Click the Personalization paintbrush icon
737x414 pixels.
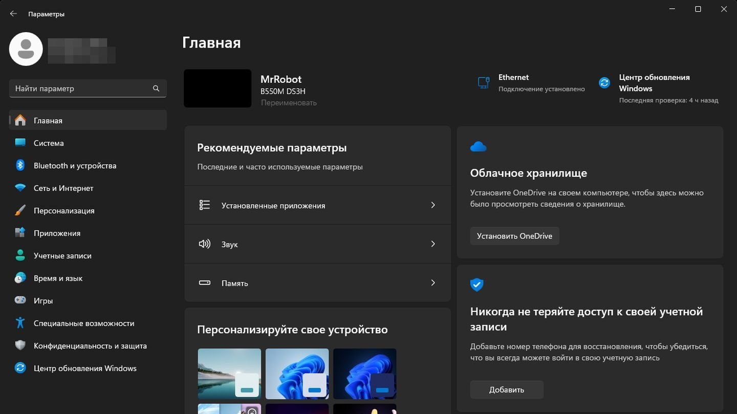(20, 211)
